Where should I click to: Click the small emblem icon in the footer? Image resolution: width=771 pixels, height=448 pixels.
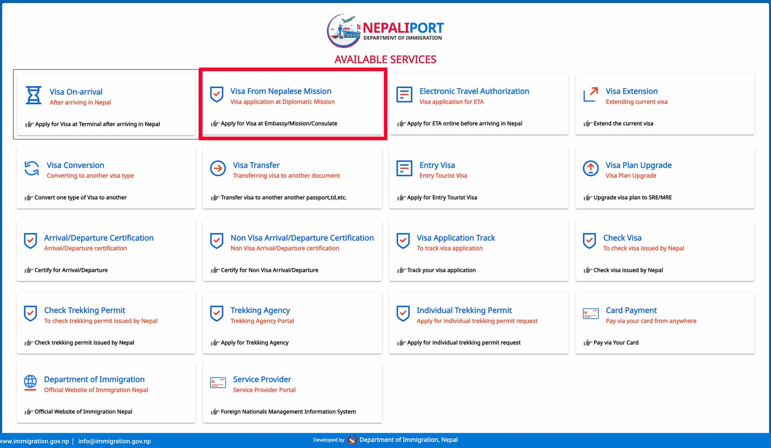(x=352, y=440)
